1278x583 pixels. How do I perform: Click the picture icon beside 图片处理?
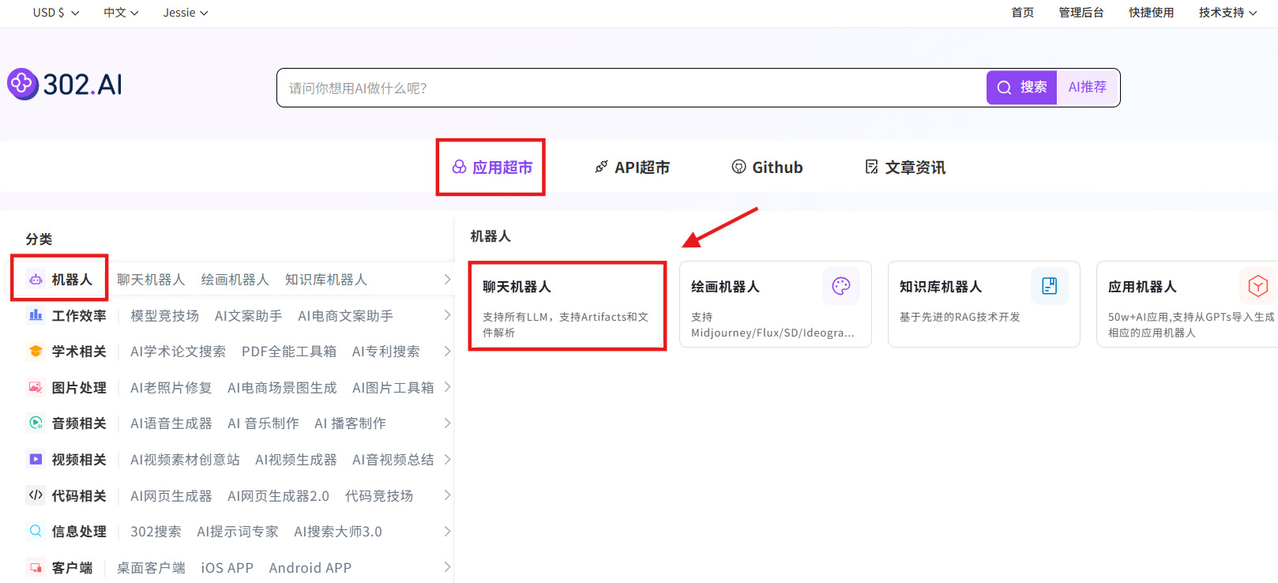(36, 387)
